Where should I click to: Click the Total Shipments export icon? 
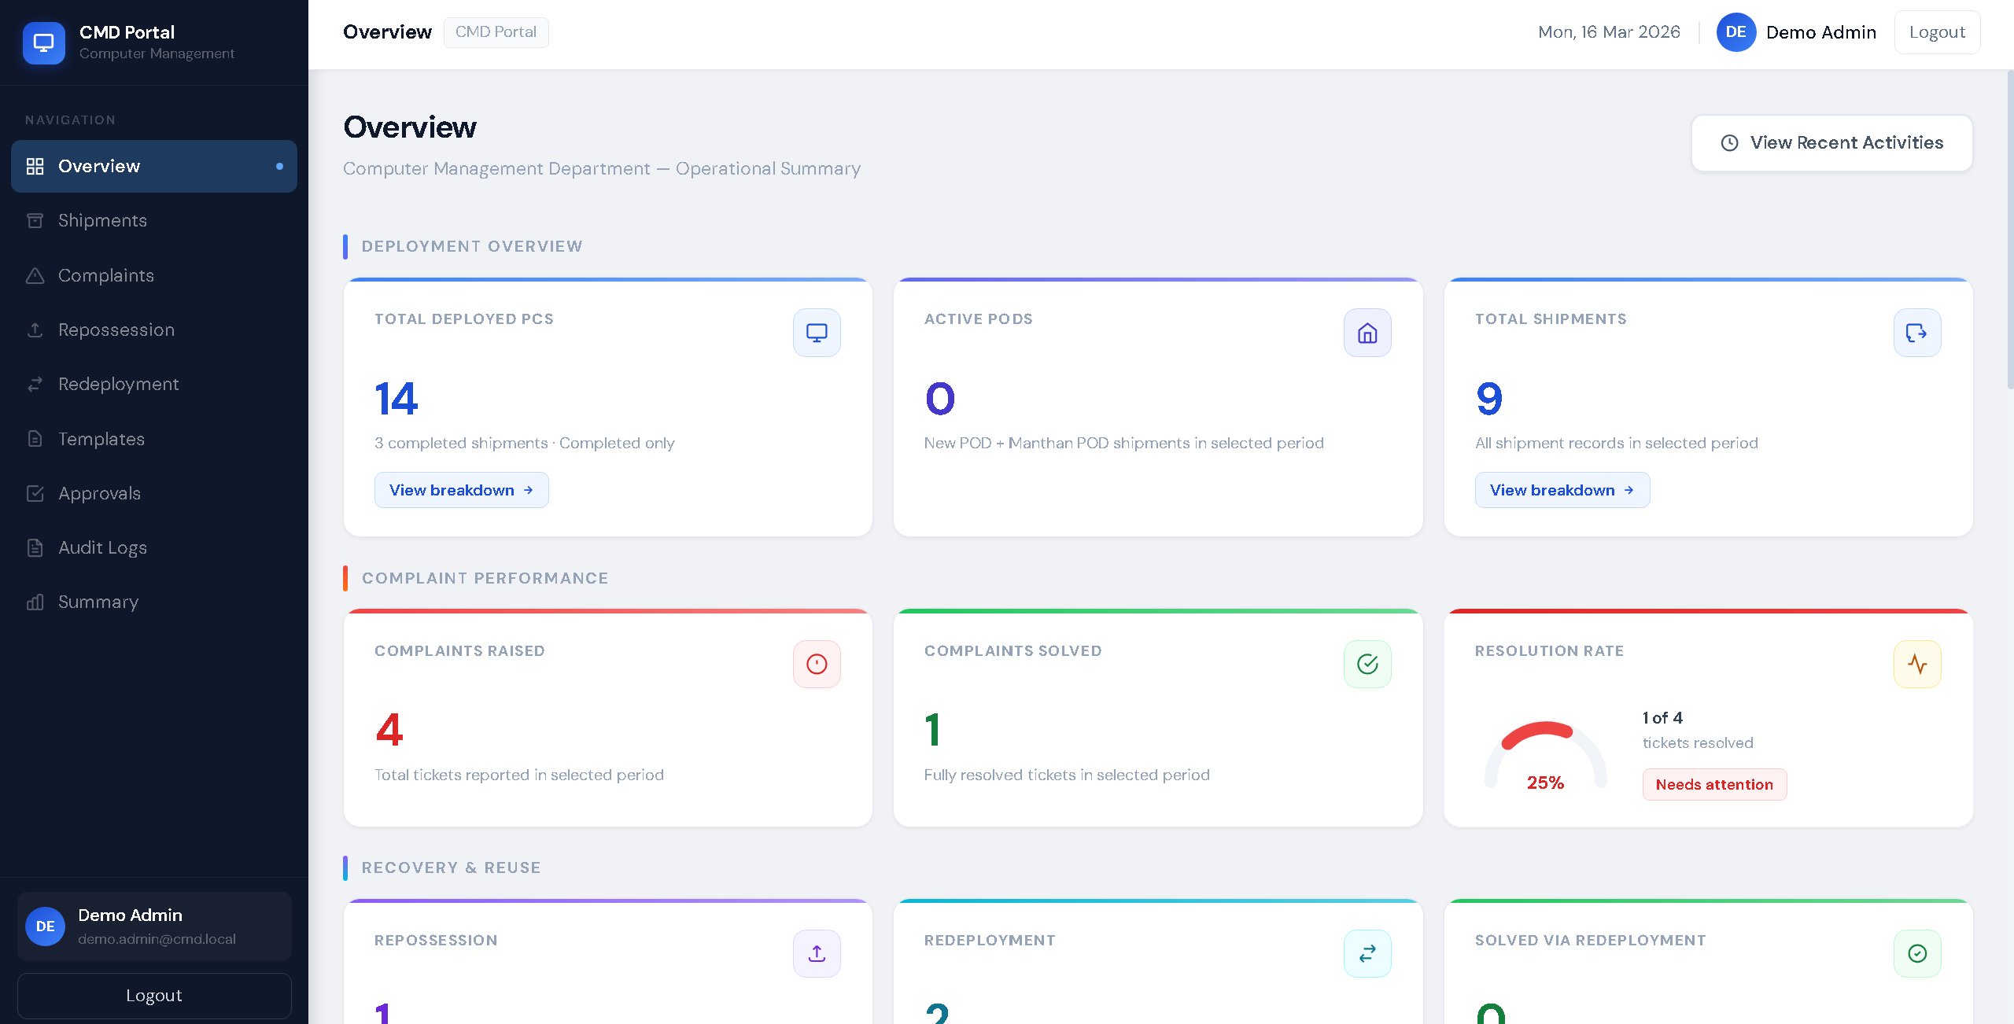[1916, 333]
